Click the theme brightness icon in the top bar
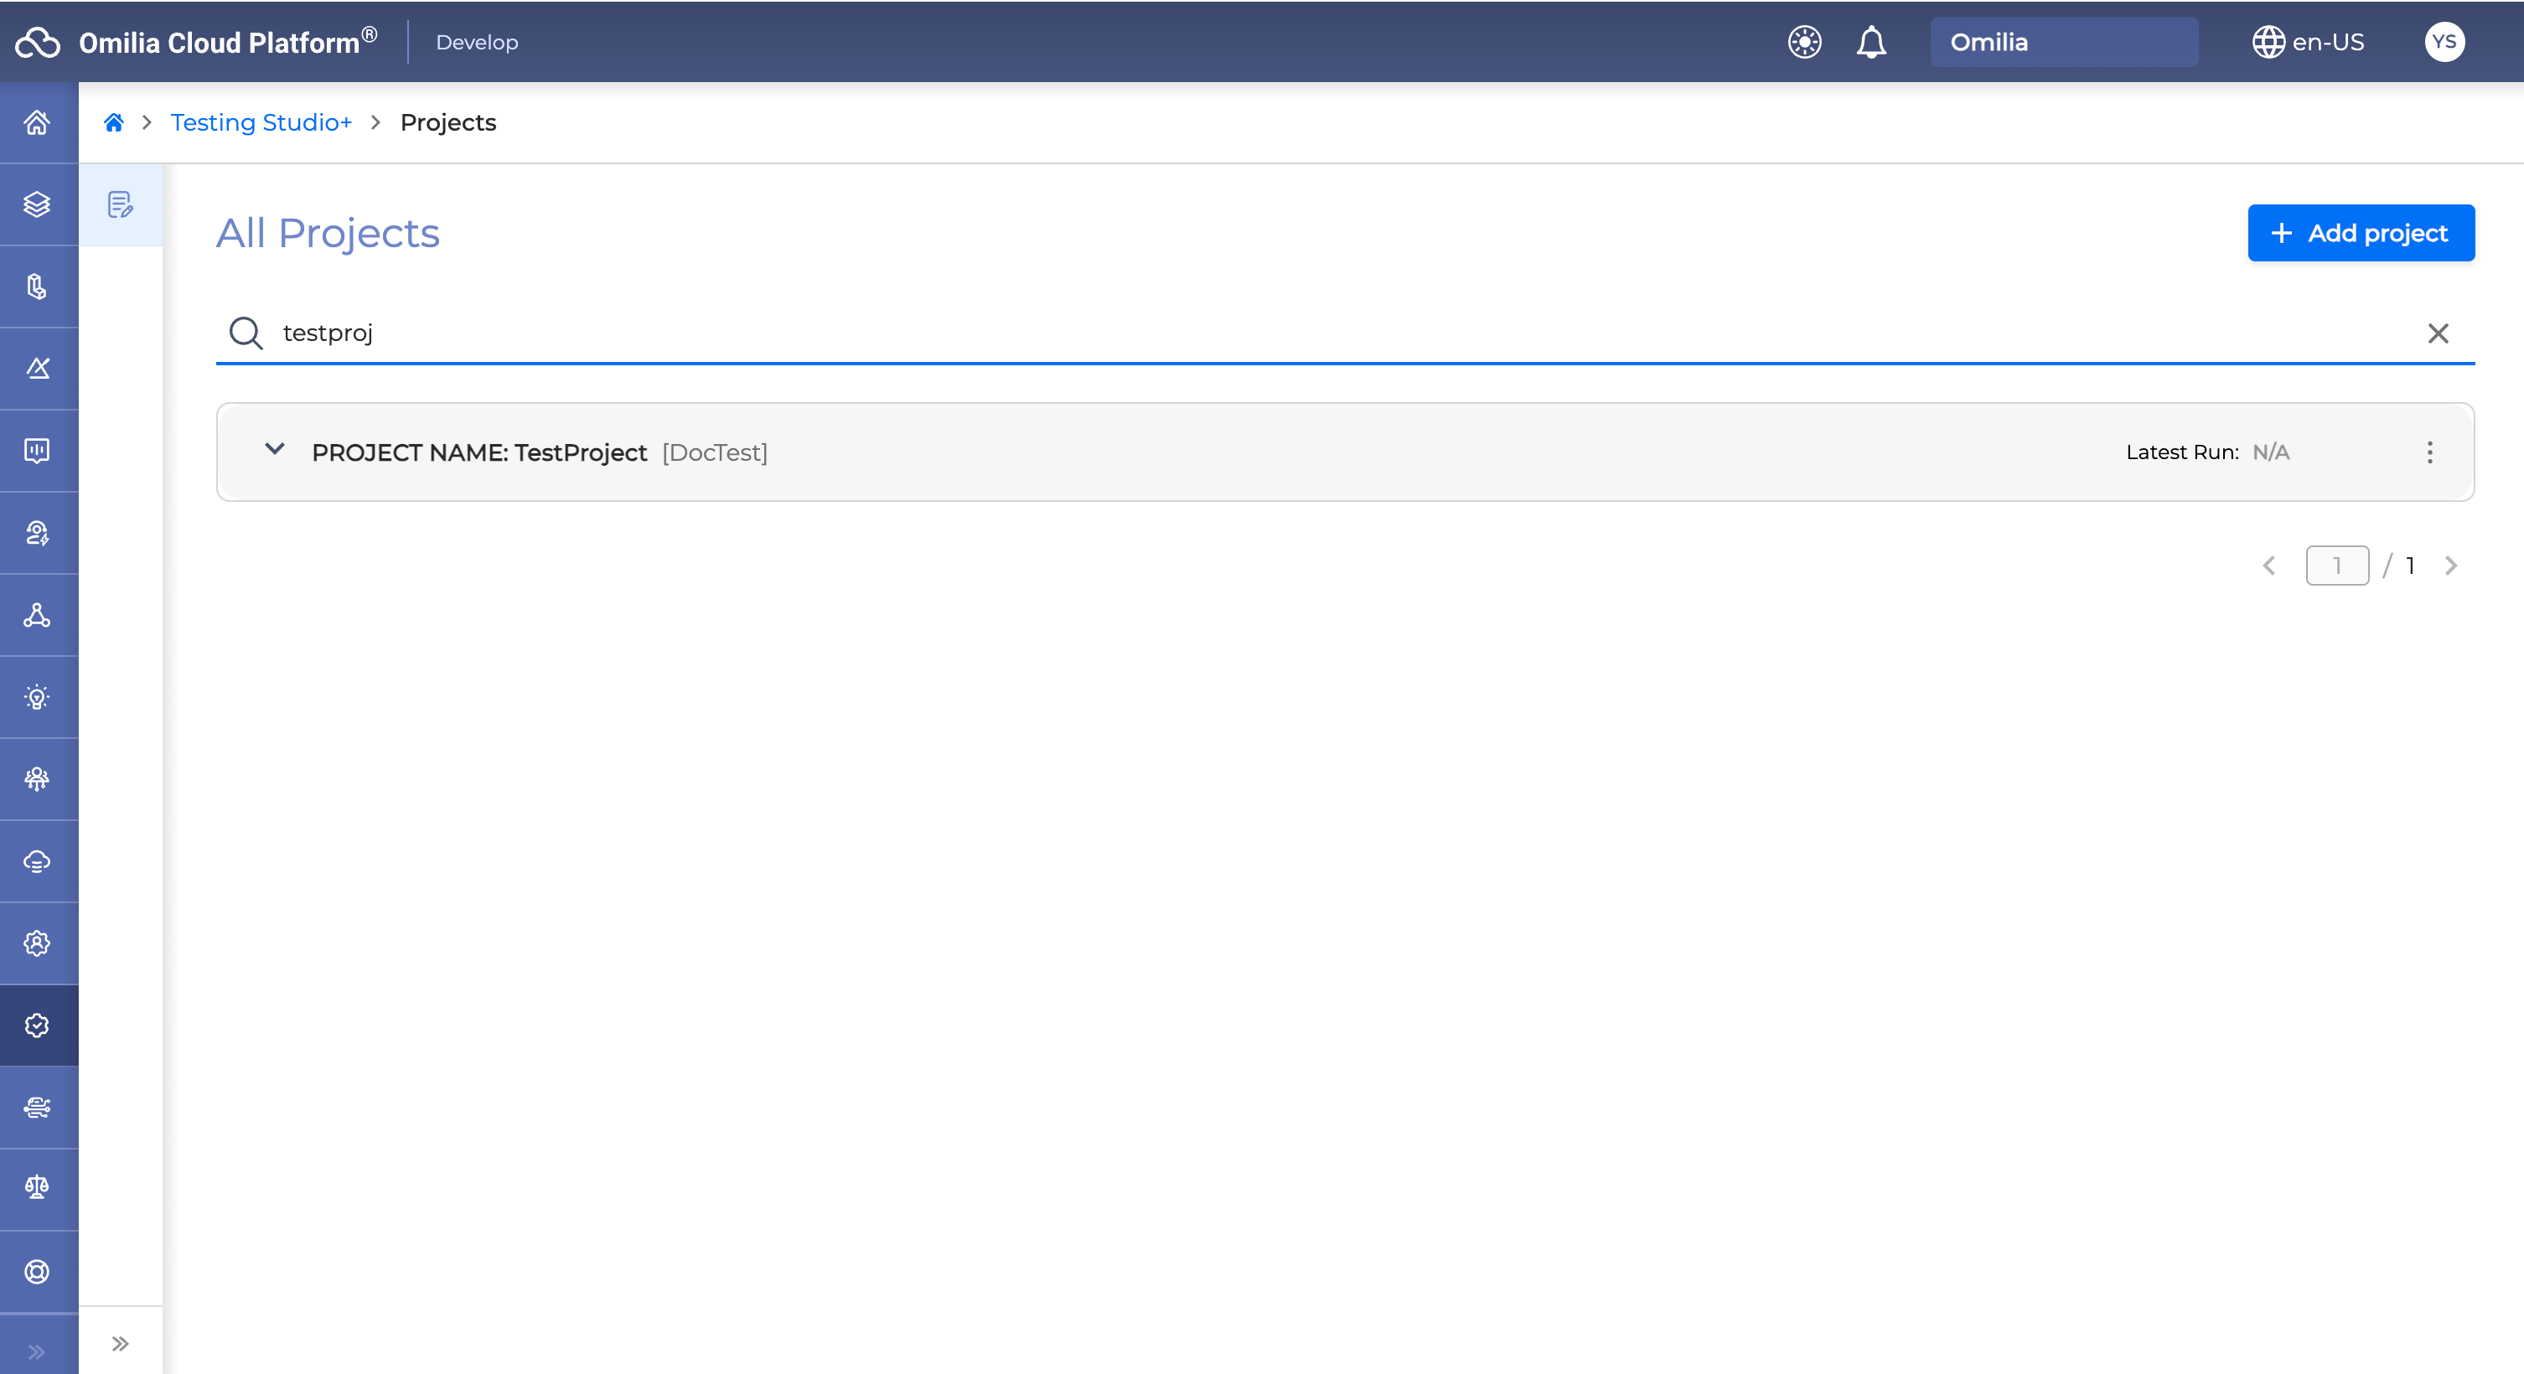 [x=1804, y=41]
